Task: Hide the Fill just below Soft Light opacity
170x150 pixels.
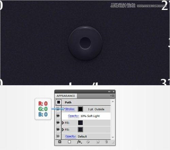Action: click(x=58, y=123)
